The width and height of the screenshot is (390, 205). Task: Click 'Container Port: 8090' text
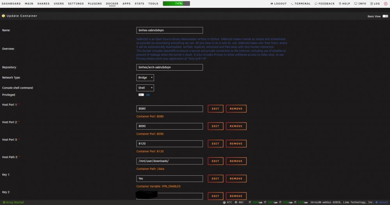click(150, 134)
